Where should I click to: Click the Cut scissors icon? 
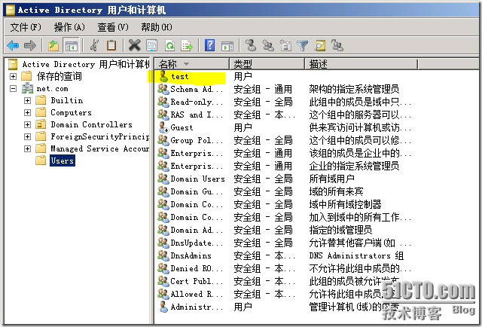(94, 45)
